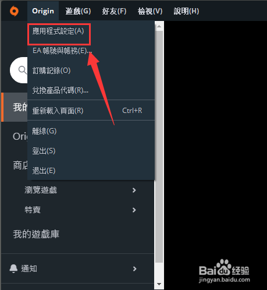
Task: Expand the 特賣 chevron arrow
Action: point(134,210)
